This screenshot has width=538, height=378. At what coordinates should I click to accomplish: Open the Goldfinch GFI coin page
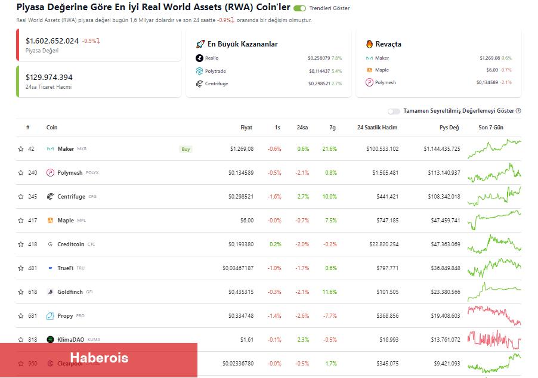pos(75,292)
